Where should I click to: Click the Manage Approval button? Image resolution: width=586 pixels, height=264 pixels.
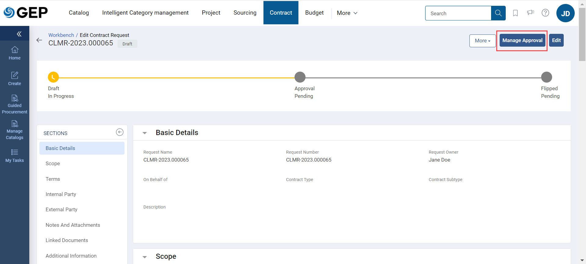[522, 41]
